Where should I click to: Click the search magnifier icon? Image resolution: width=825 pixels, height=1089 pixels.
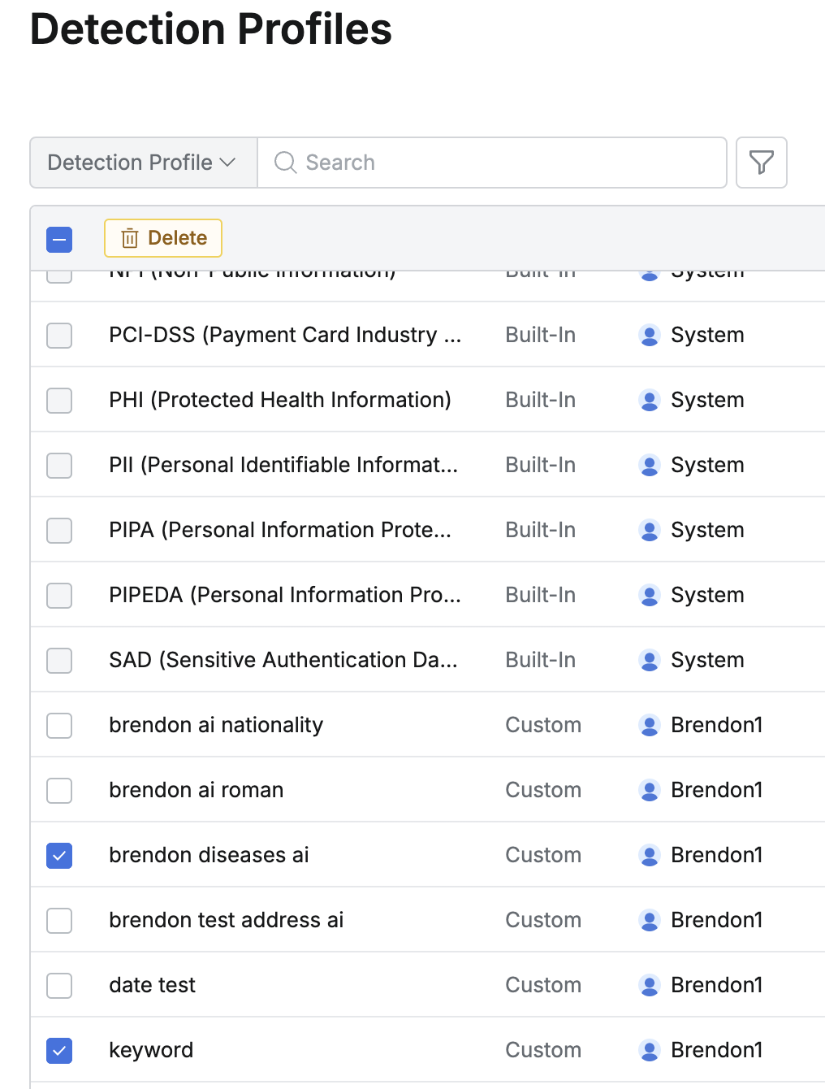285,163
